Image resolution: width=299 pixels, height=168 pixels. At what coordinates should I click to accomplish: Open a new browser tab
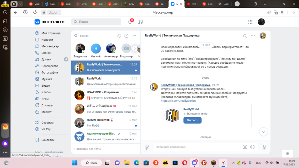[237, 4]
